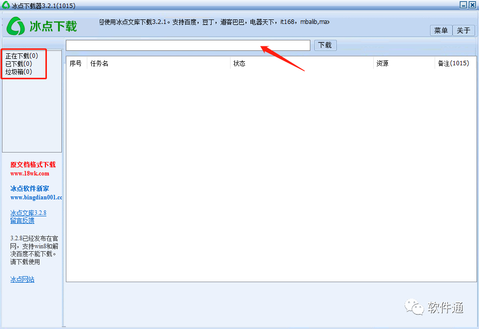Click the 状态 column header
This screenshot has width=479, height=329.
[x=301, y=63]
